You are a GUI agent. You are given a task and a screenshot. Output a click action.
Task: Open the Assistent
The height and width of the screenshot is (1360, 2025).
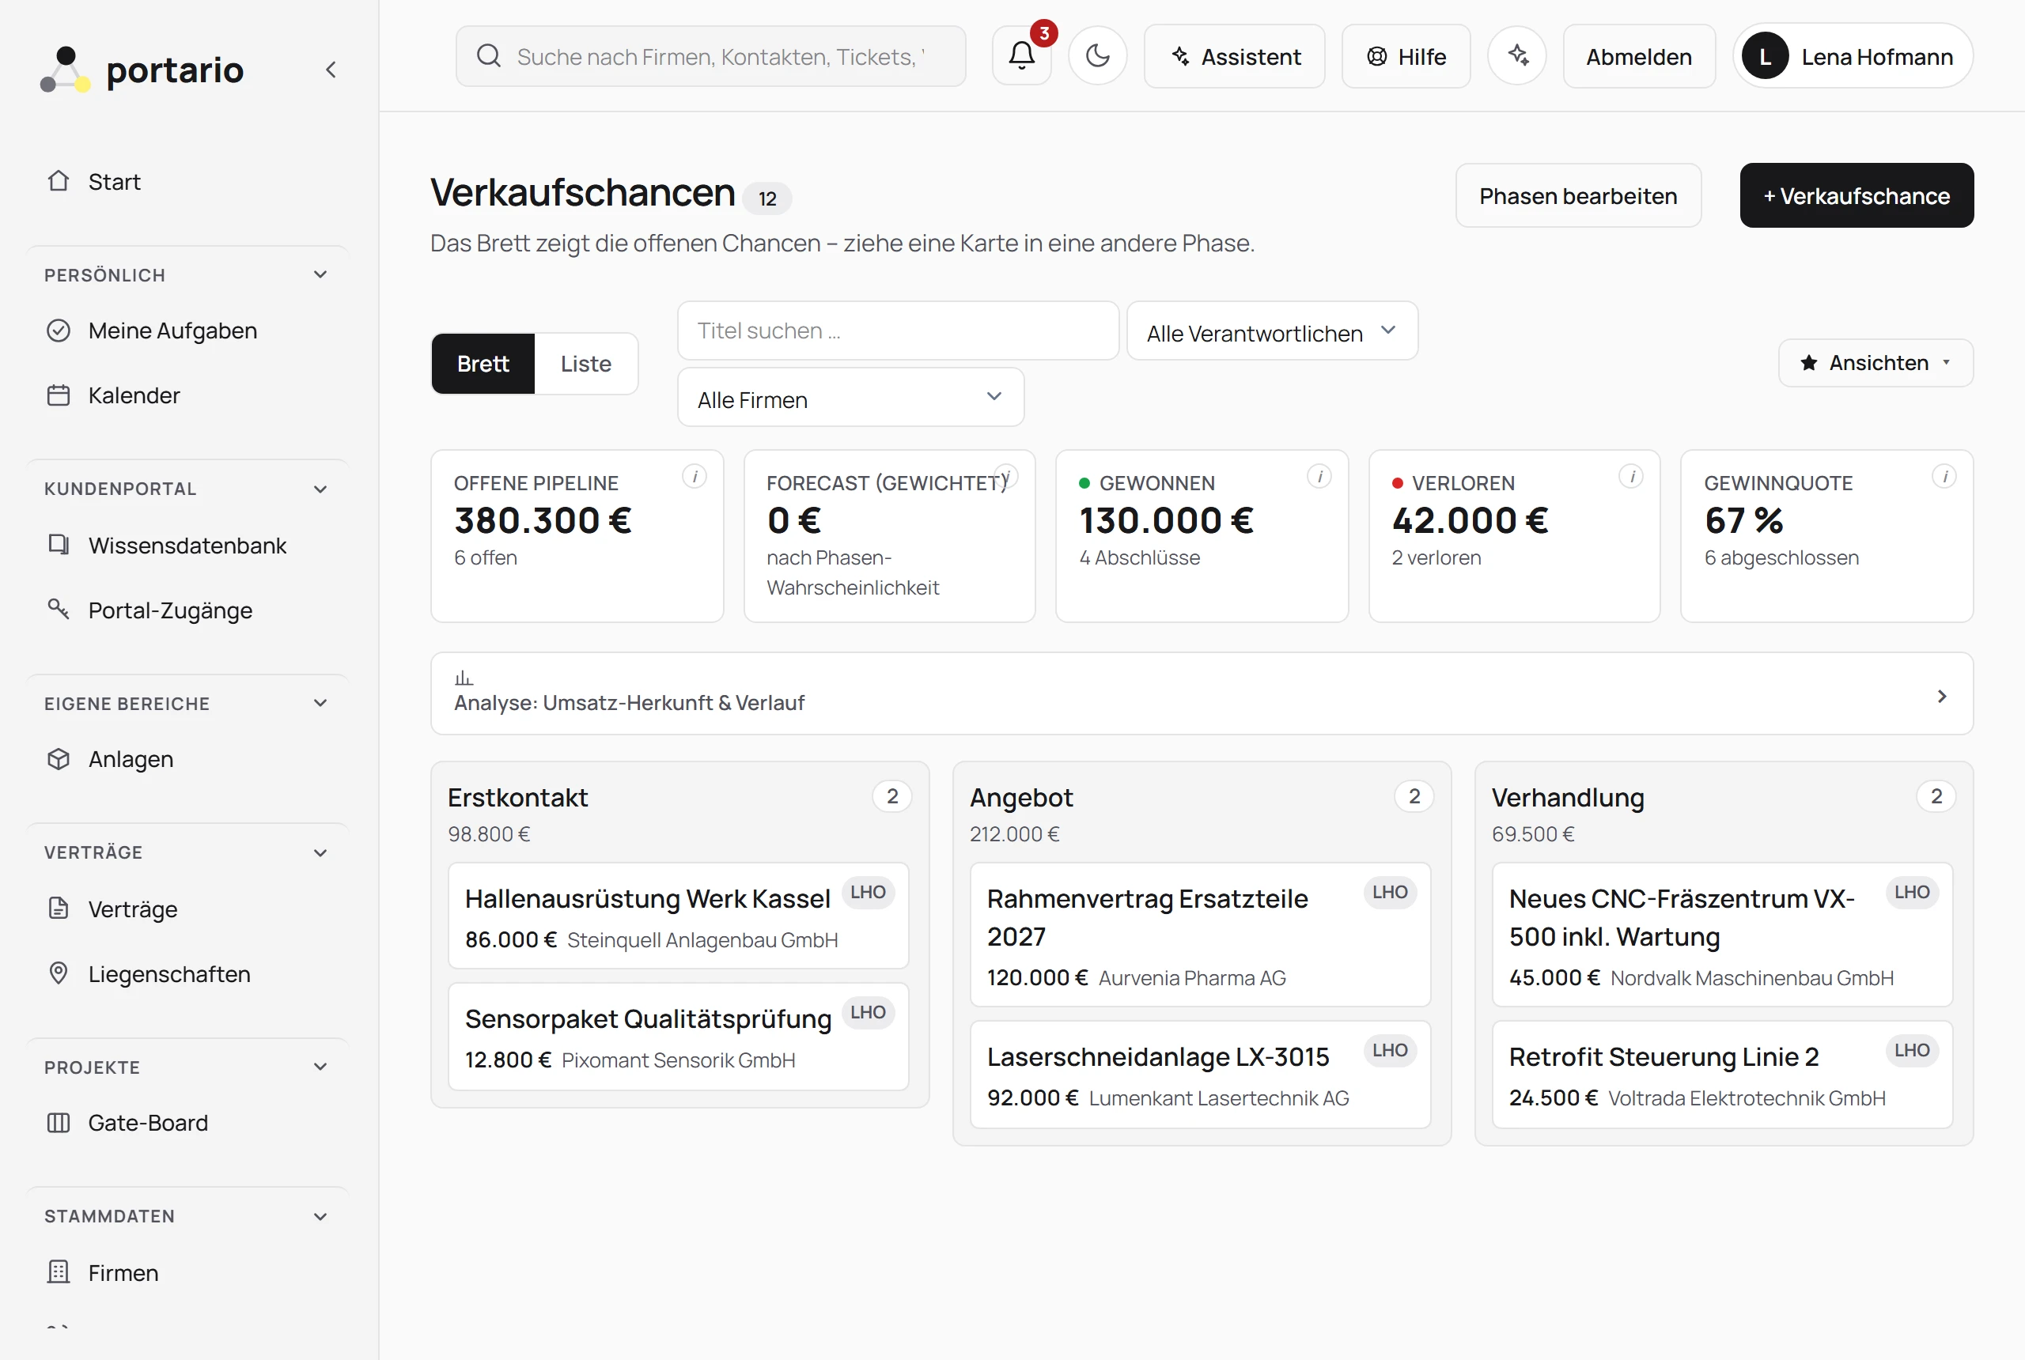1235,56
